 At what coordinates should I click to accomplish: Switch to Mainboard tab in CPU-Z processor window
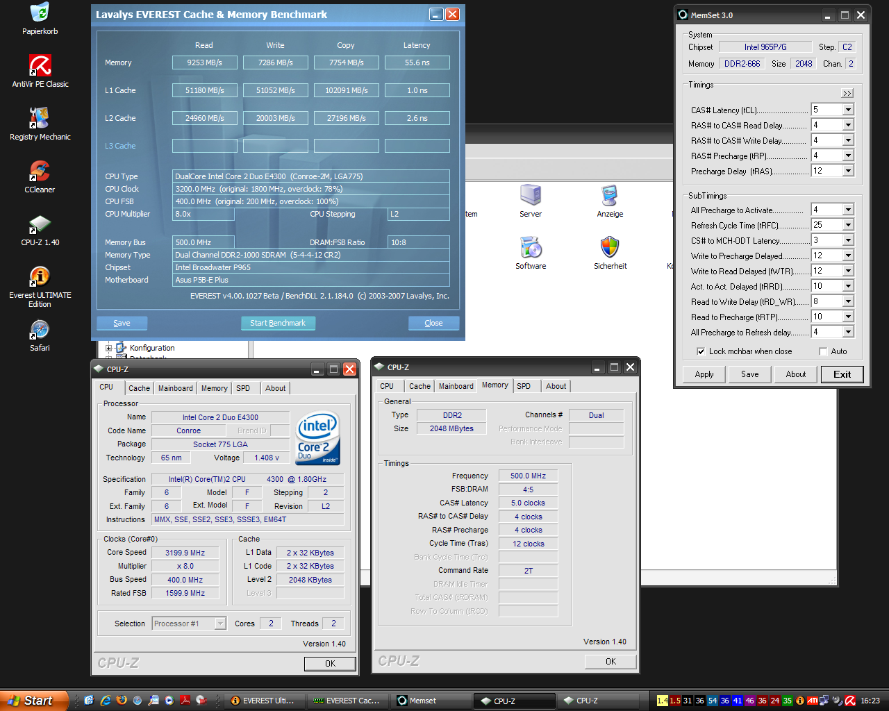pos(176,388)
